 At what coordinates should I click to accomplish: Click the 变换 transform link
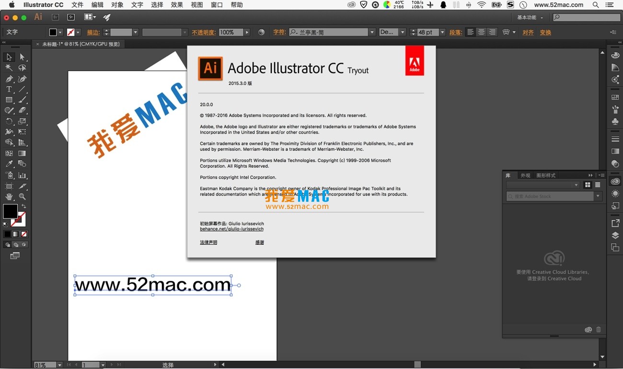545,33
